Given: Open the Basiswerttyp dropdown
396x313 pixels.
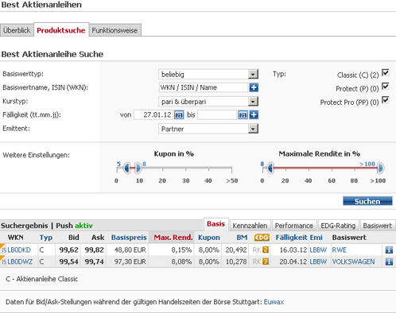Looking at the screenshot, I should 208,74.
